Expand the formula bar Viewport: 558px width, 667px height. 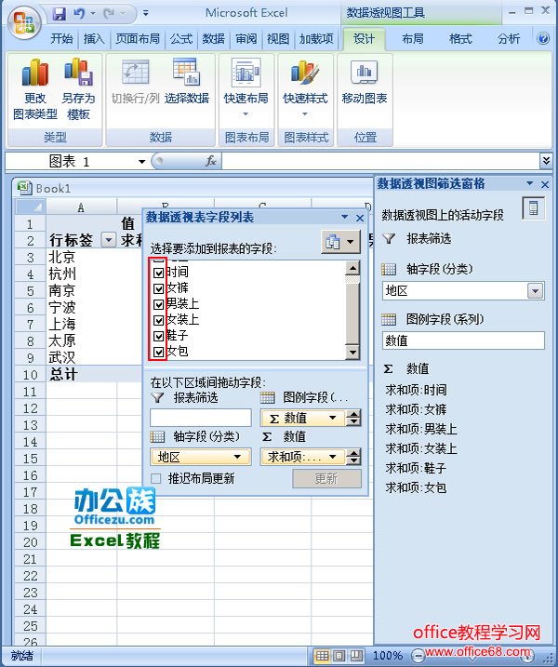[546, 160]
